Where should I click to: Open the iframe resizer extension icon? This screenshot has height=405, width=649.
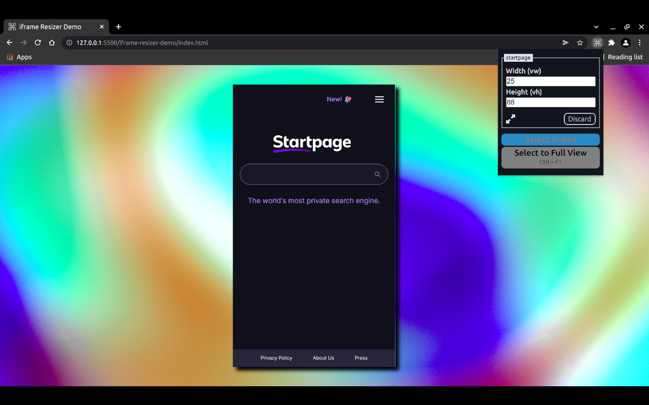coord(597,43)
